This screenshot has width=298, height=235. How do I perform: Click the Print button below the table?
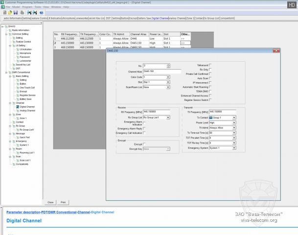click(63, 202)
